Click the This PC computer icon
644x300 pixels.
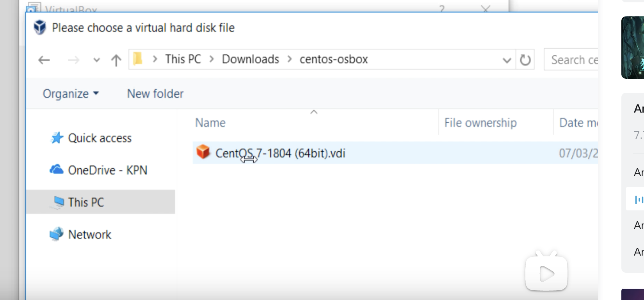(59, 202)
